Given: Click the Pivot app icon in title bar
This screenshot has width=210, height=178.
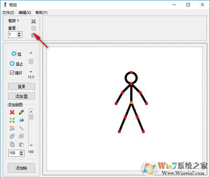Looking at the screenshot, I should pyautogui.click(x=5, y=5).
